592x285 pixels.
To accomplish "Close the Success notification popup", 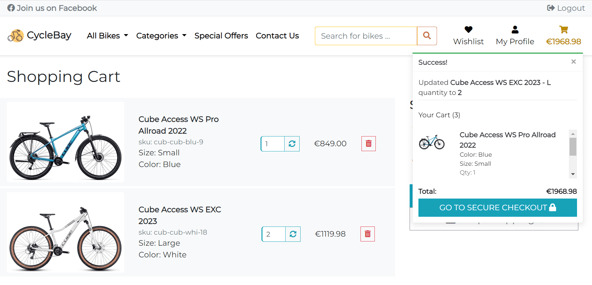I will click(573, 61).
